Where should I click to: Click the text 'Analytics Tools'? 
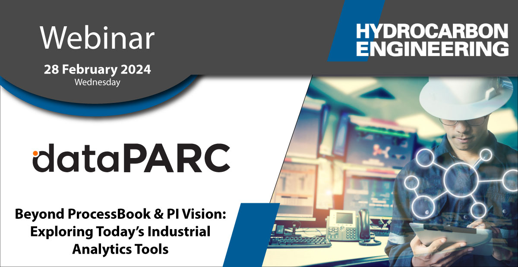pos(120,249)
